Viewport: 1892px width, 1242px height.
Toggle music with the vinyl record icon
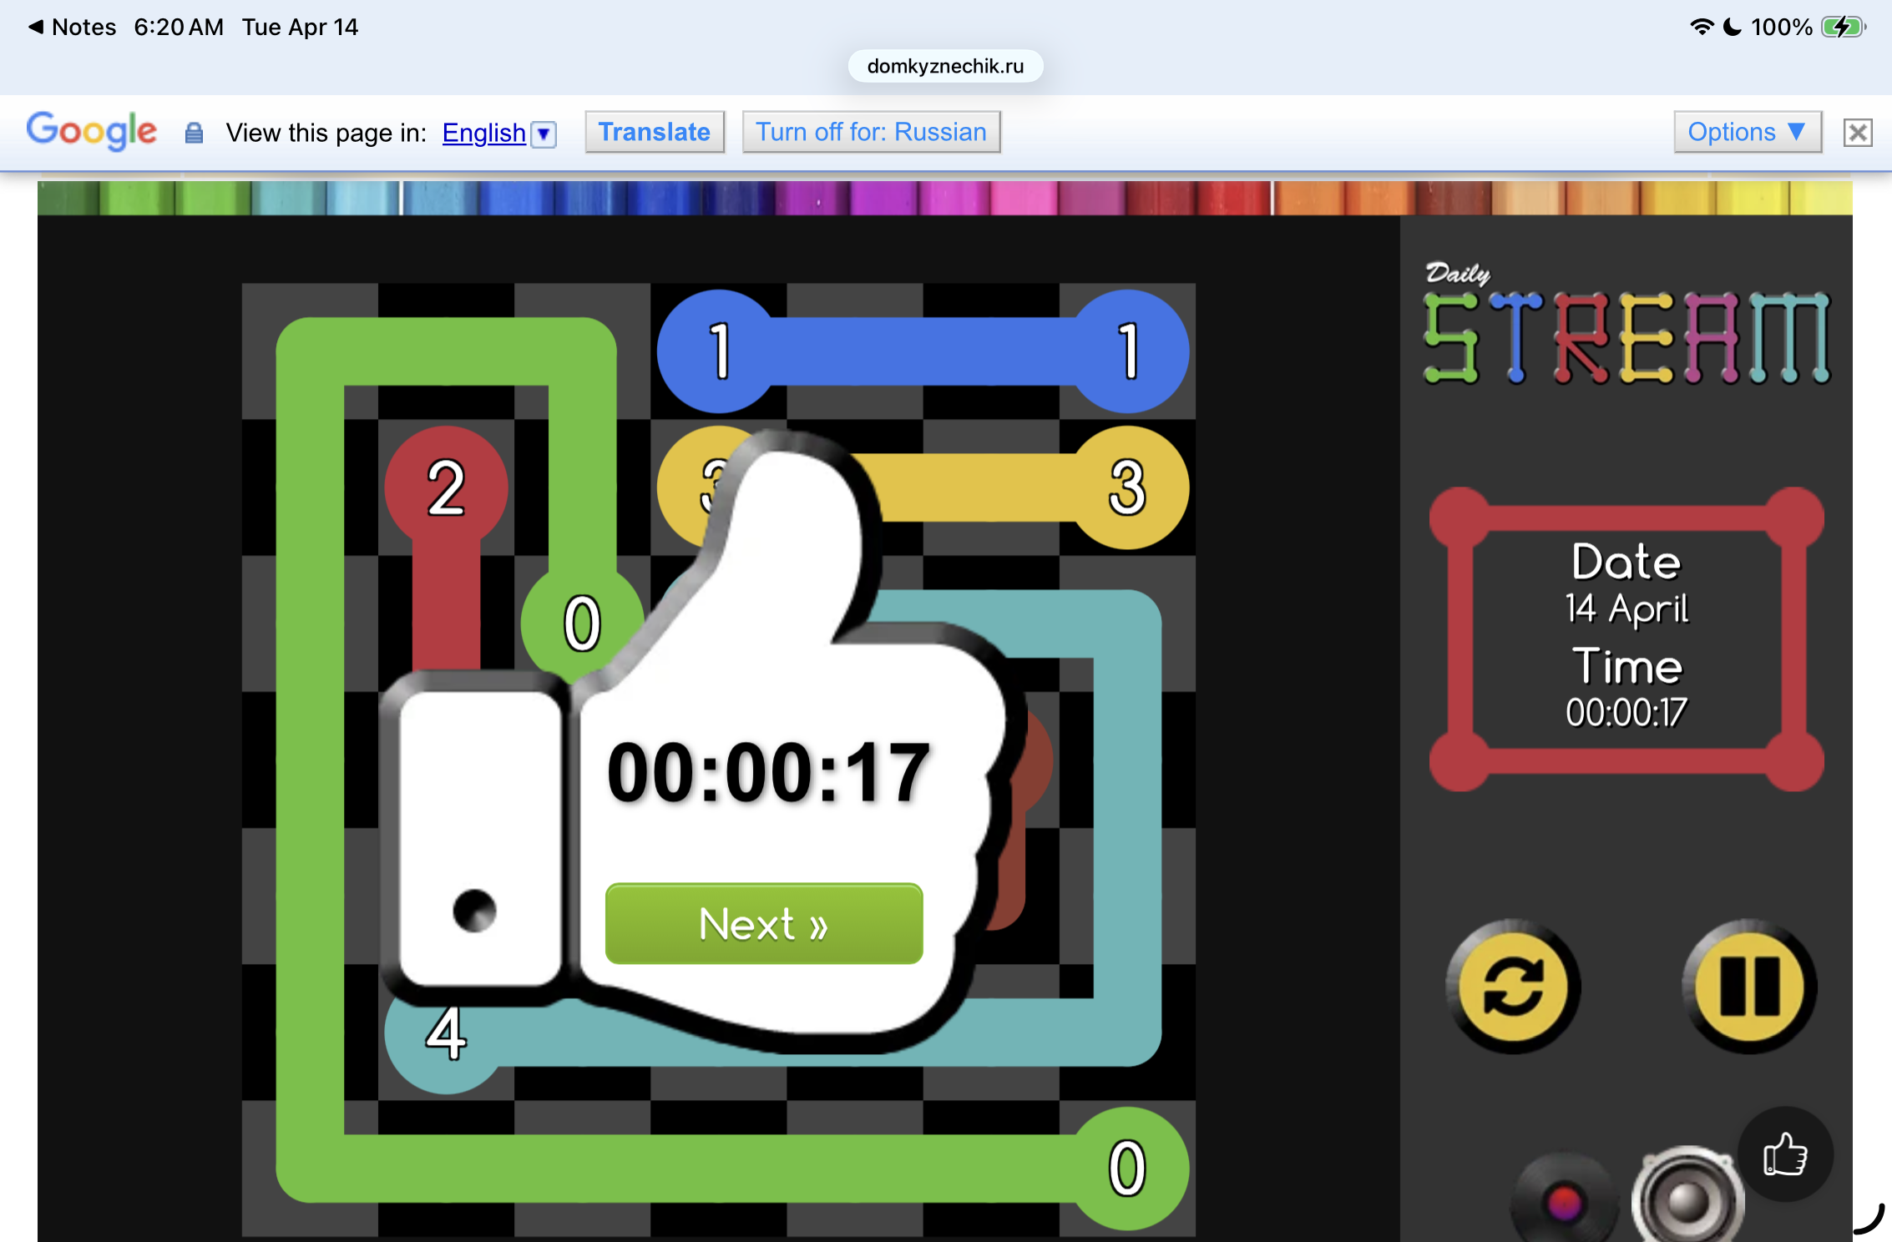1563,1202
